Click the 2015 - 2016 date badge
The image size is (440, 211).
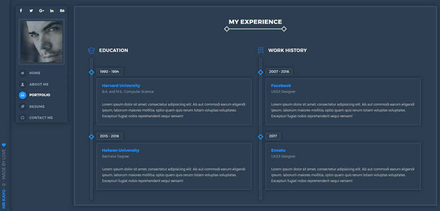click(110, 136)
